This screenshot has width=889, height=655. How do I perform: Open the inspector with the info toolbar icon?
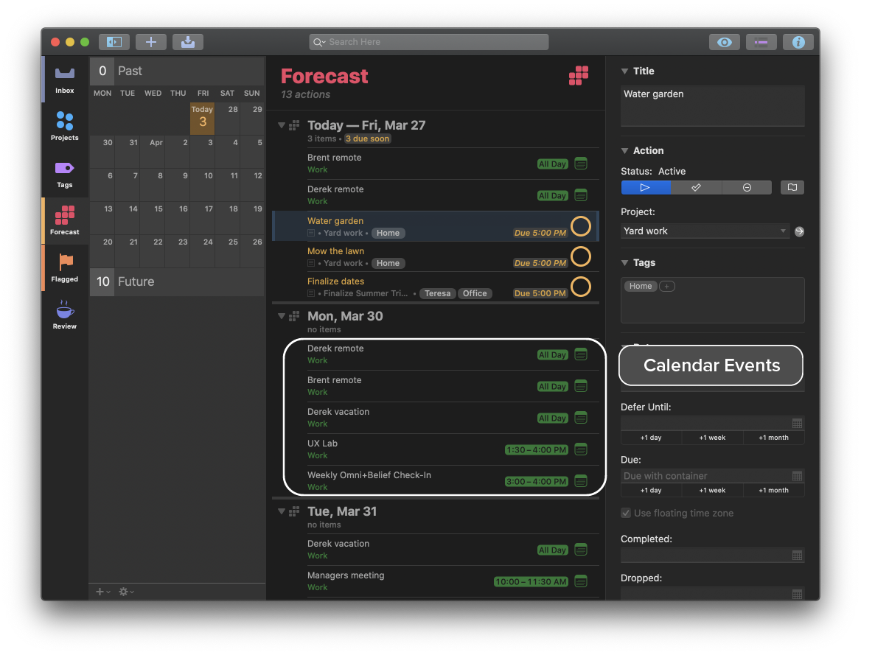point(798,42)
